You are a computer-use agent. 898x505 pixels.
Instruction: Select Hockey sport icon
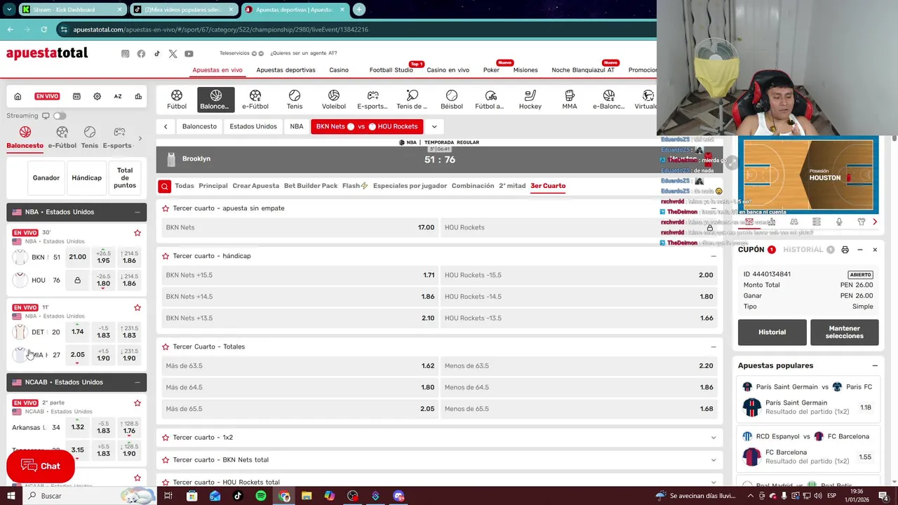pos(530,100)
